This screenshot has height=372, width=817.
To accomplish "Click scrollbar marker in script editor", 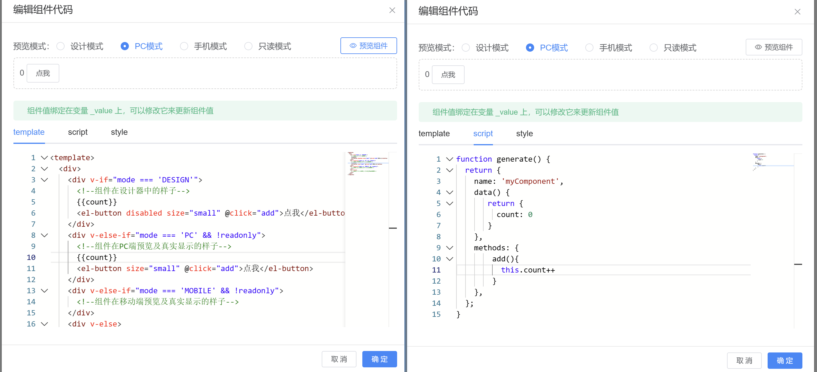I will click(798, 264).
